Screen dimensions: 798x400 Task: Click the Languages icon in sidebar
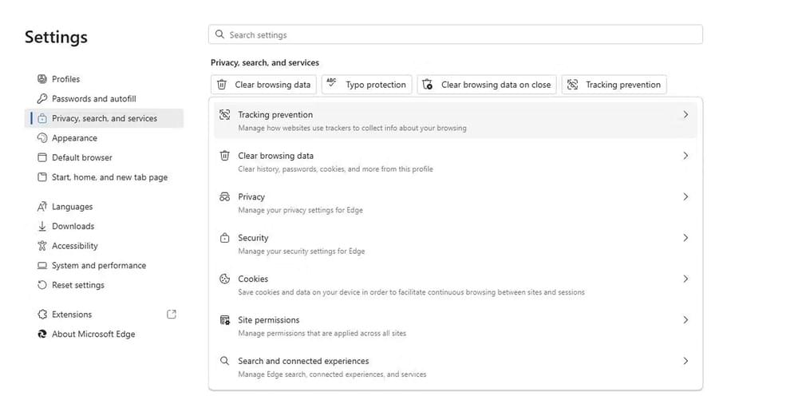click(x=42, y=207)
